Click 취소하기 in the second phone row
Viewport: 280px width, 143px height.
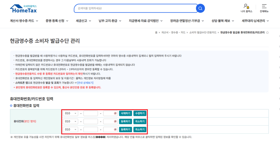click(x=140, y=121)
